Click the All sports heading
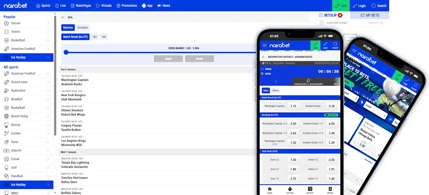Image resolution: width=429 pixels, height=195 pixels. [11, 67]
